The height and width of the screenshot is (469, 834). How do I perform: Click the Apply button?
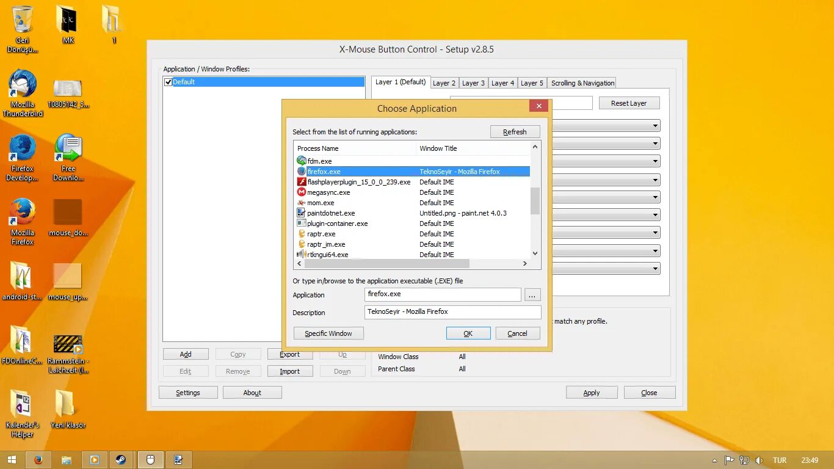click(592, 393)
